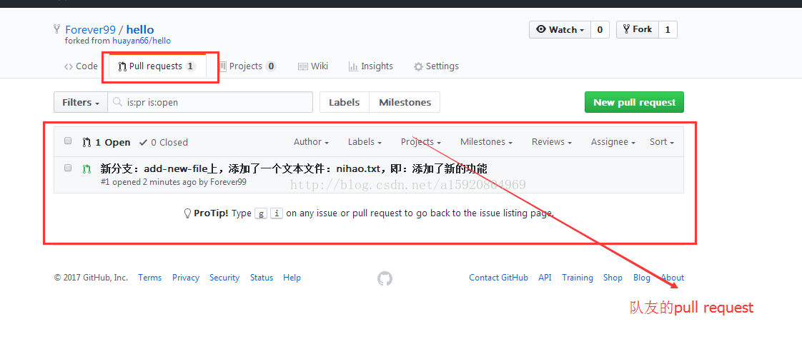Click the footer Terms link

click(x=150, y=278)
